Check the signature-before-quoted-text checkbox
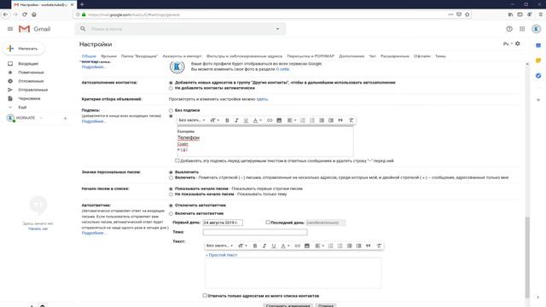The image size is (546, 307). pyautogui.click(x=177, y=160)
